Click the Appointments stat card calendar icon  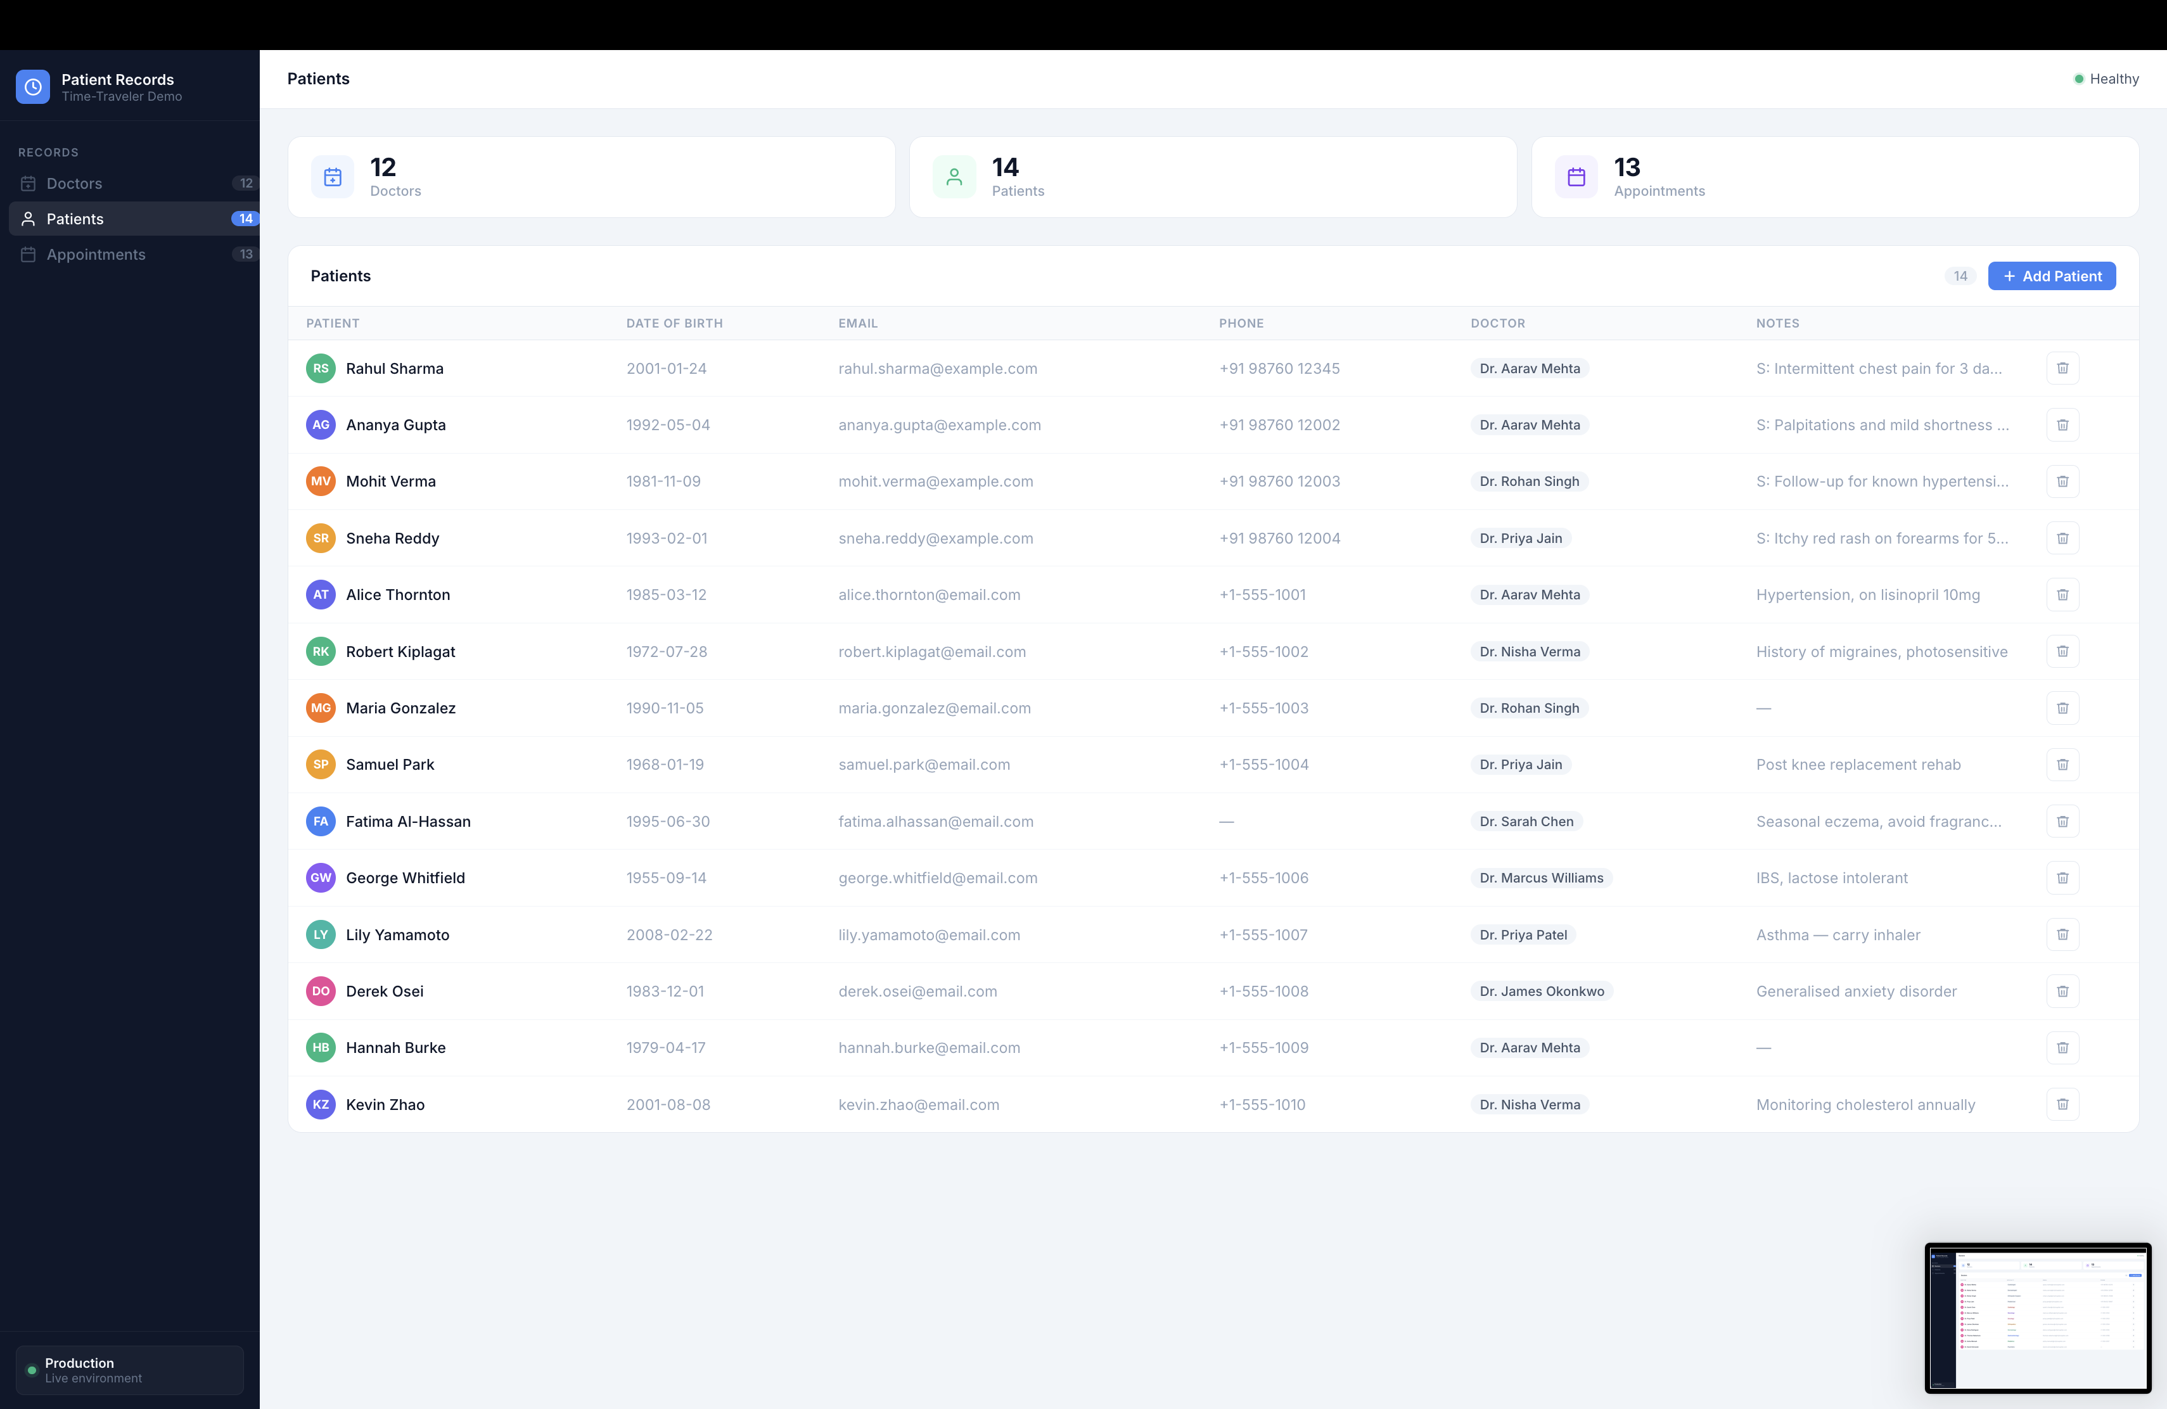[x=1576, y=177]
